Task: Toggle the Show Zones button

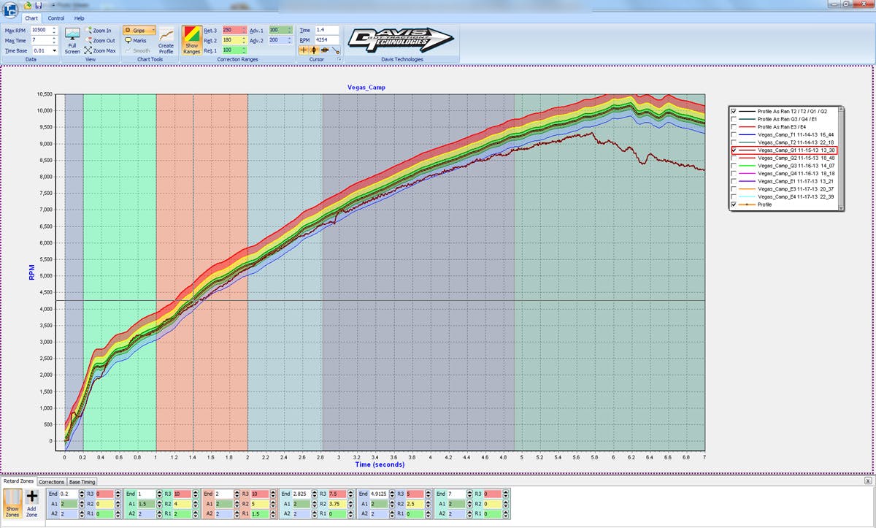Action: point(12,501)
